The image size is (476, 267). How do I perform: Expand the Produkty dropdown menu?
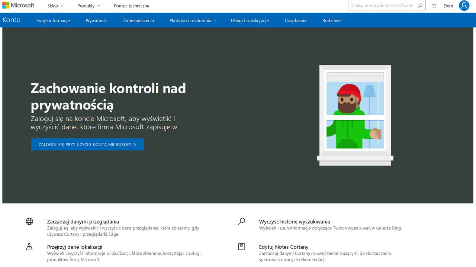[89, 6]
